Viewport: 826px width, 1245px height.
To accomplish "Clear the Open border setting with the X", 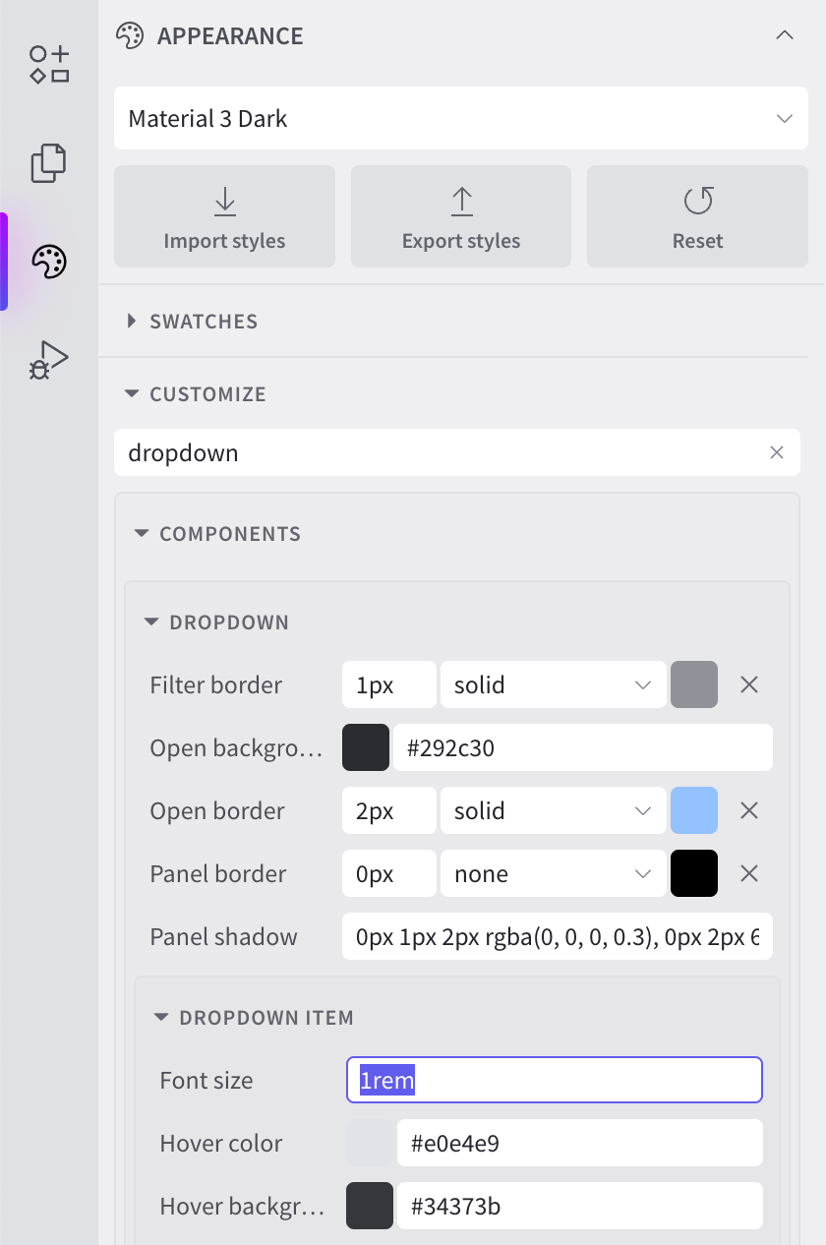I will coord(749,810).
